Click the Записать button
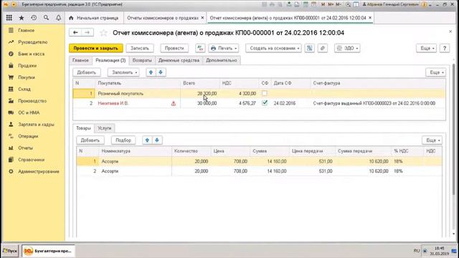459x258 pixels. (x=140, y=48)
